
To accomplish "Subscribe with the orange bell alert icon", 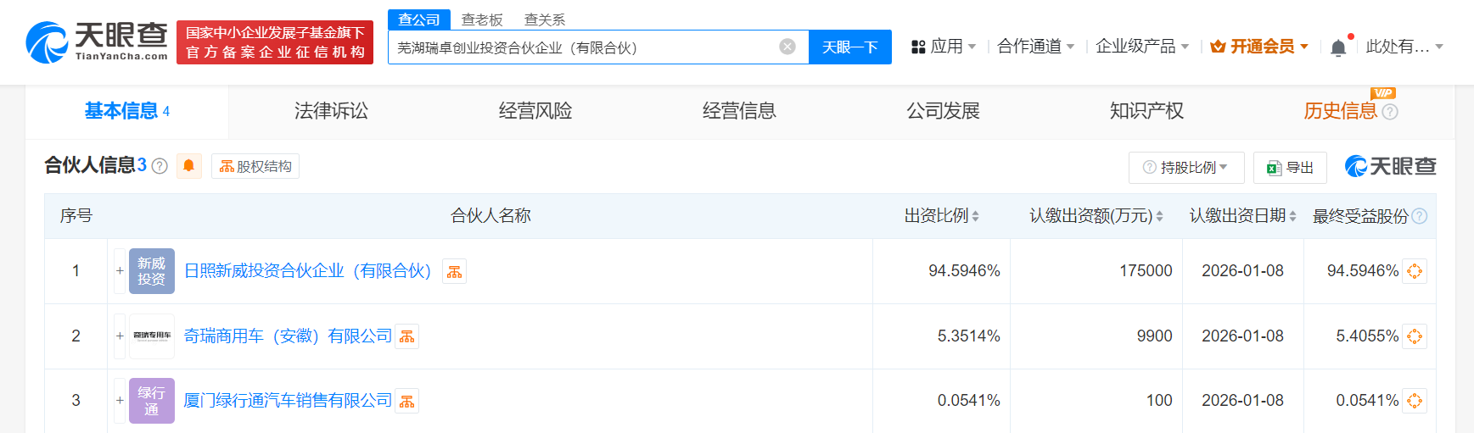I will [189, 166].
